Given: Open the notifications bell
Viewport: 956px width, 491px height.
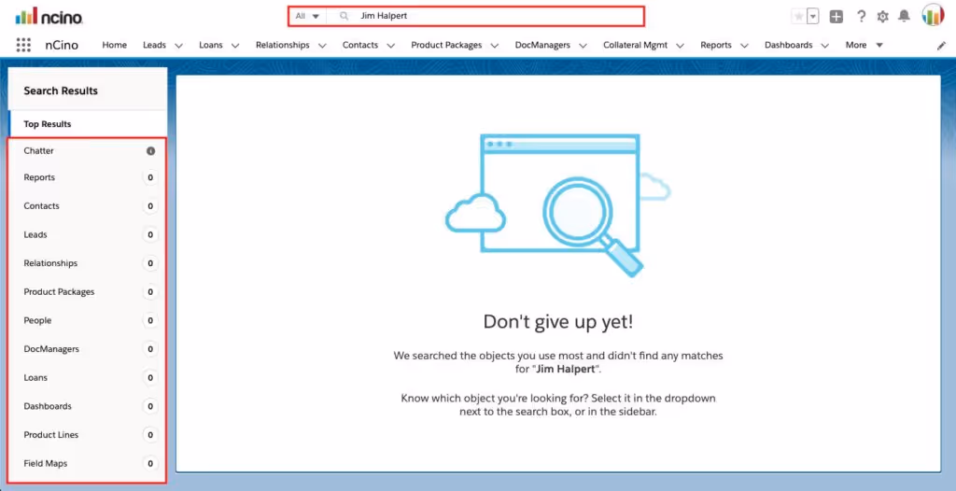Looking at the screenshot, I should (x=904, y=17).
